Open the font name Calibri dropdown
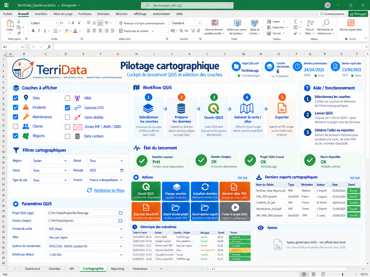Viewport: 370px width, 277px height. [56, 23]
